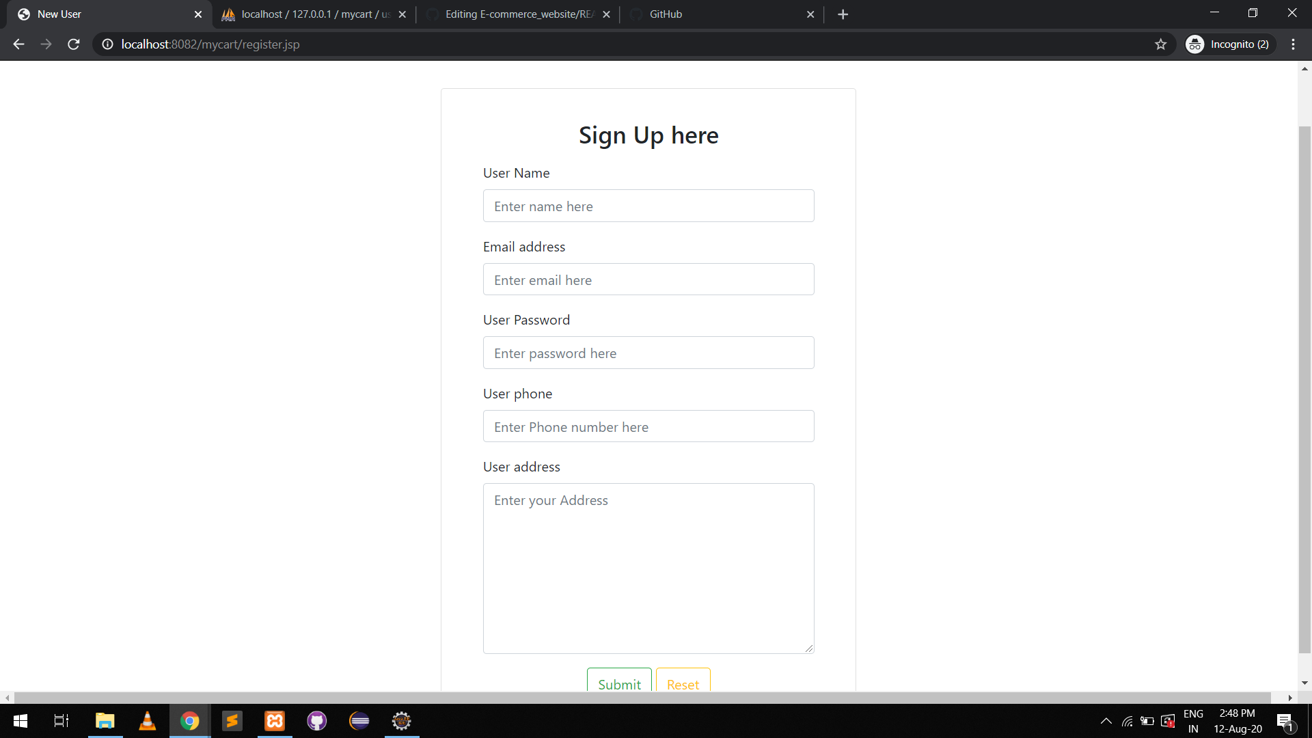
Task: Focus the Enter email here field
Action: coord(648,279)
